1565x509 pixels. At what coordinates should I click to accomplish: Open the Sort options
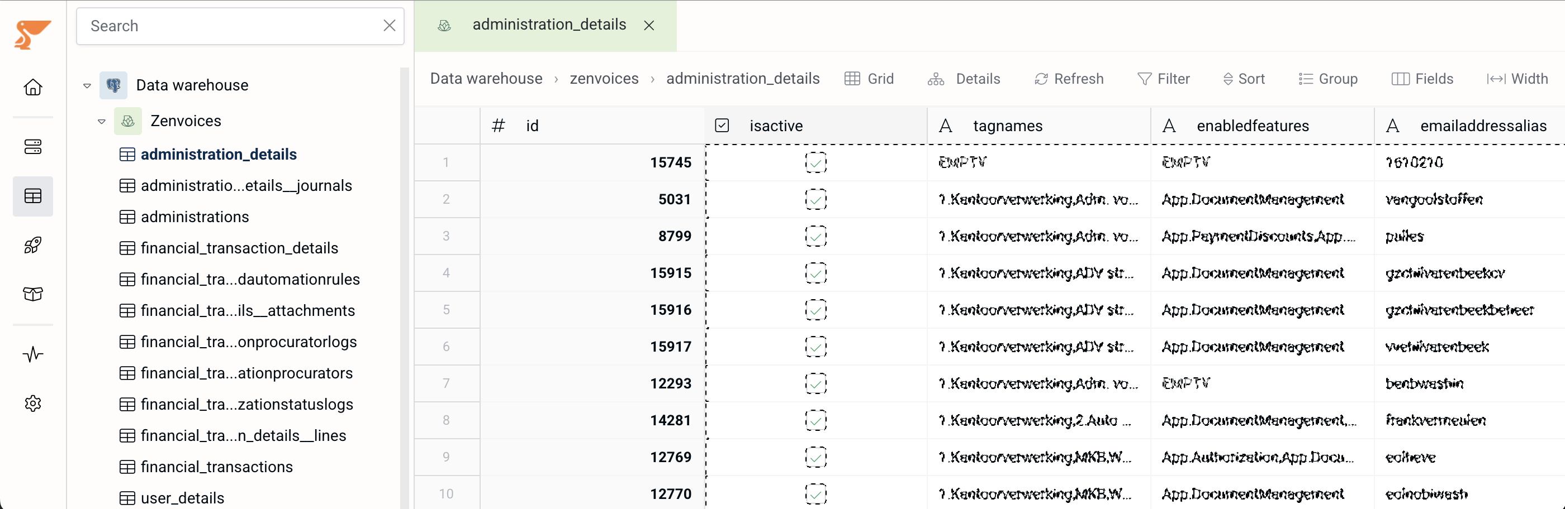click(x=1244, y=79)
